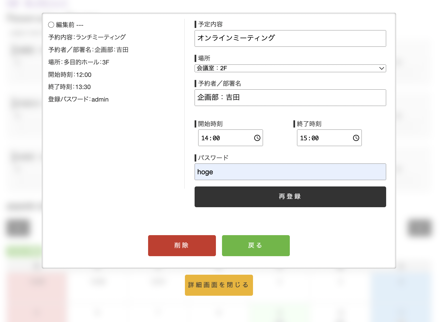Viewport: 444px width, 322px height.
Task: Click the 登録パスワード:admin text
Action: [x=78, y=99]
